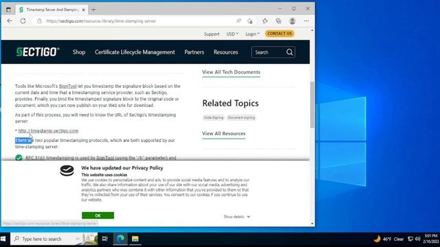This screenshot has height=247, width=440.
Task: Open the Shop menu
Action: pyautogui.click(x=79, y=52)
